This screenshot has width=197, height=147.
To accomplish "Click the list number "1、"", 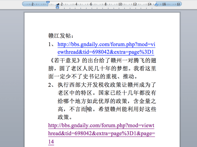I will pos(52,44).
